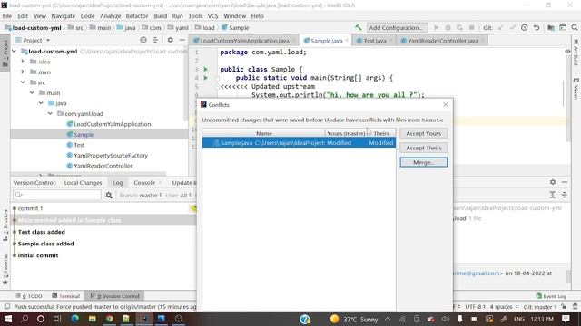Click Accept Theirs button
This screenshot has width=581, height=326.
tap(424, 148)
